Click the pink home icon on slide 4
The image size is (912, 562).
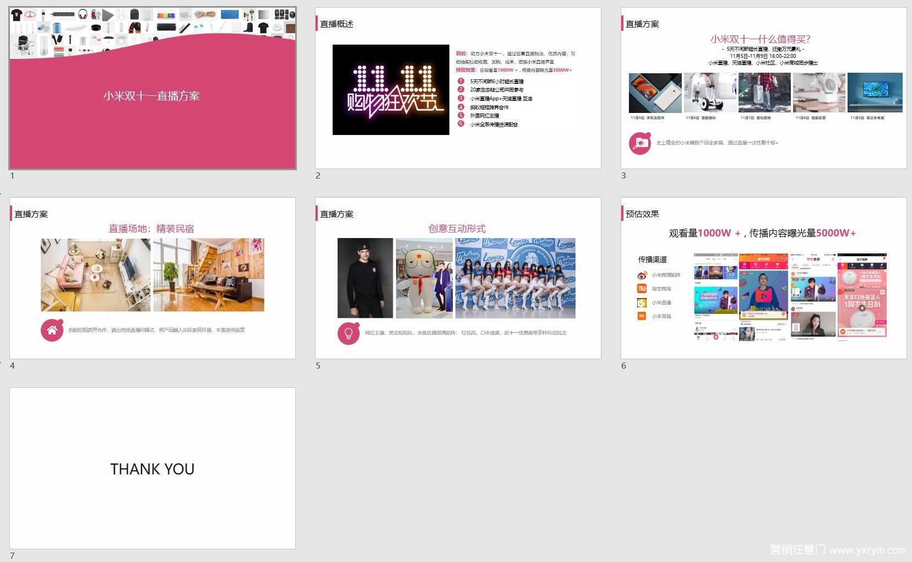(x=52, y=330)
